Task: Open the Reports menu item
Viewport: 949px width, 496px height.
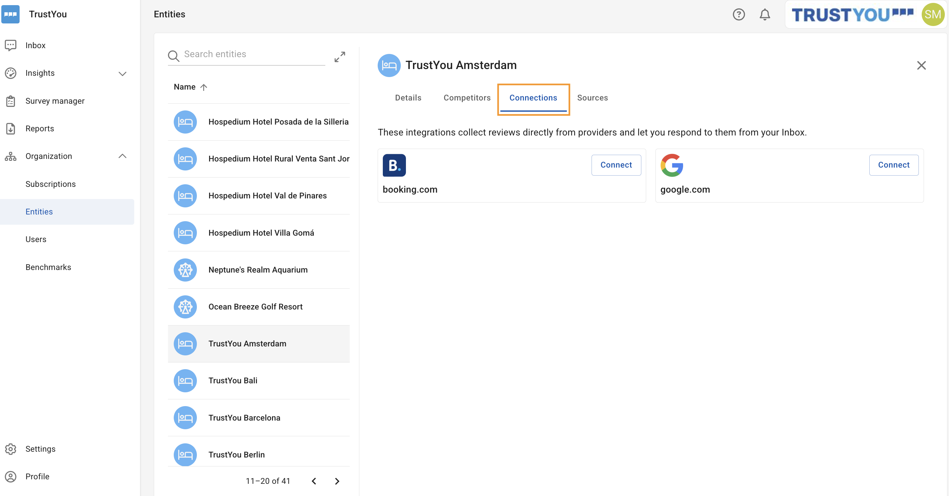Action: 40,128
